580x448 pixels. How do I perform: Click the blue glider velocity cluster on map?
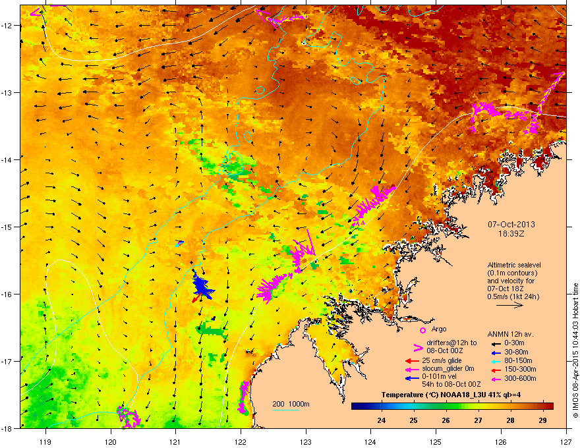(202, 287)
